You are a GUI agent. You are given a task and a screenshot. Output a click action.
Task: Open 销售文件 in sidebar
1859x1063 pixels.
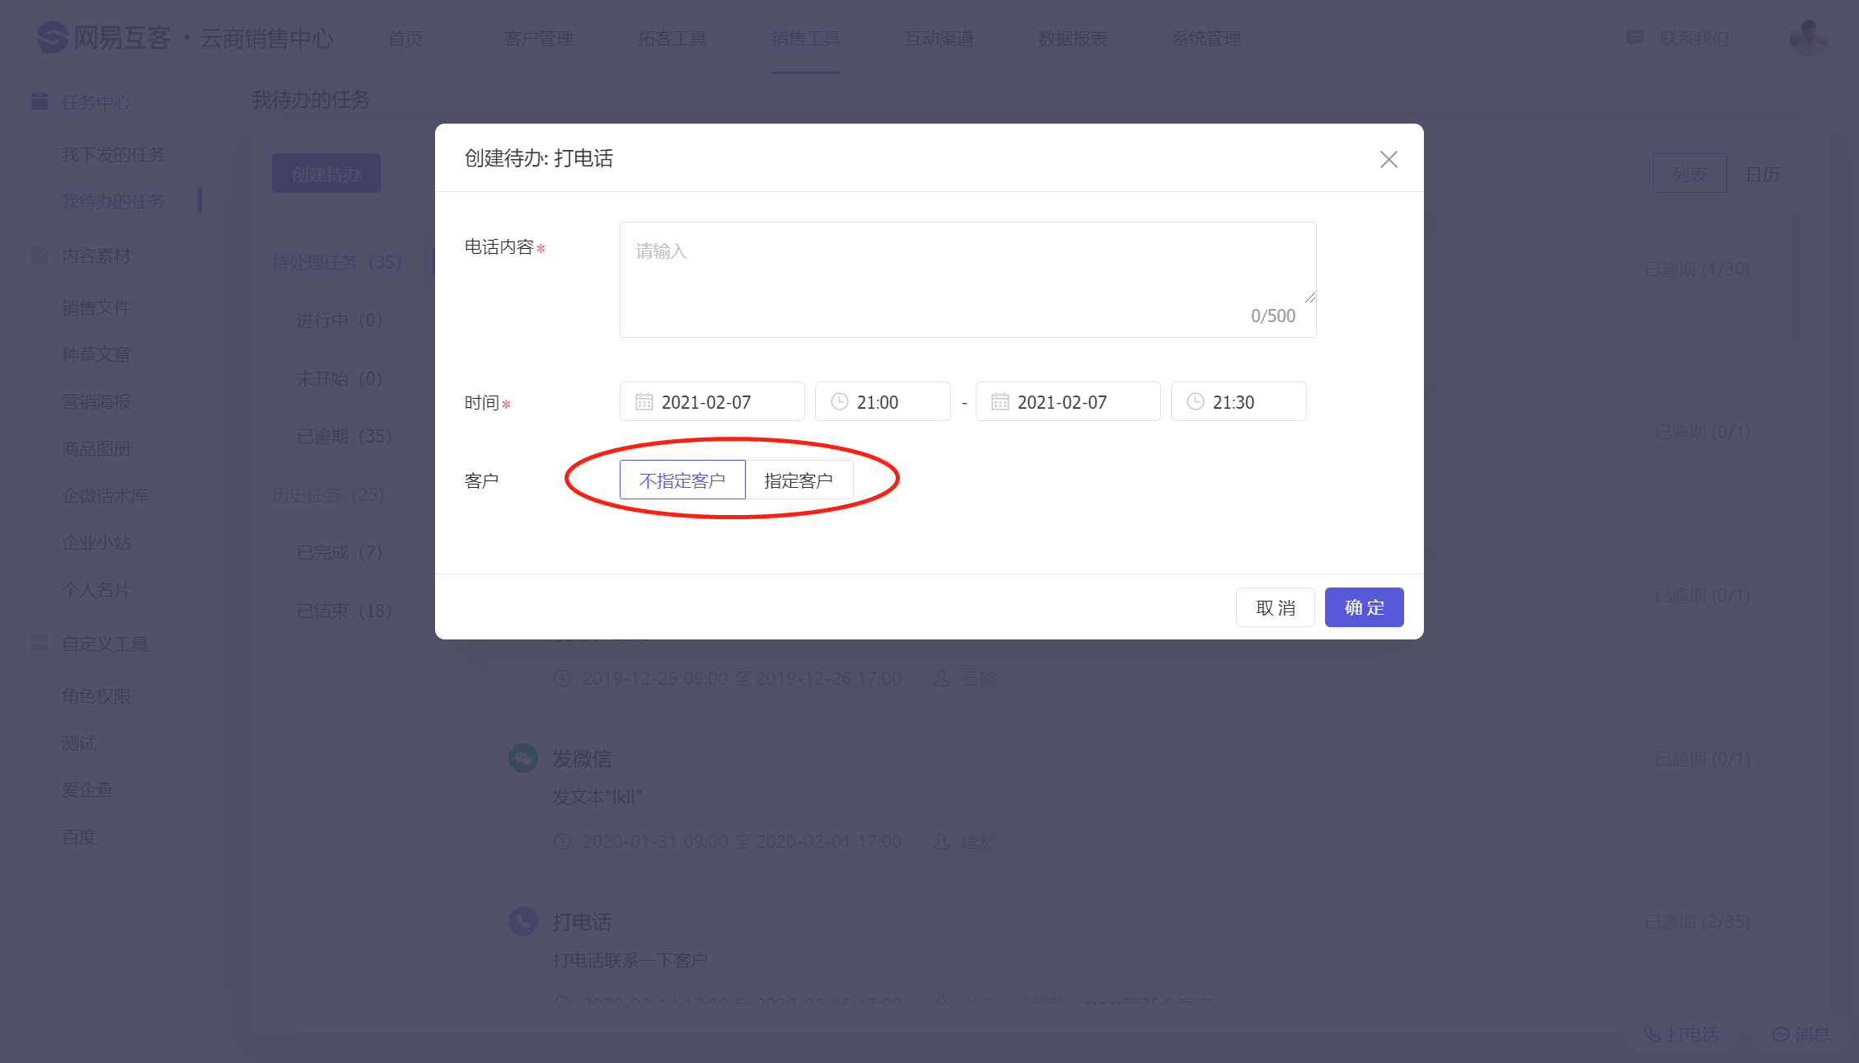(96, 307)
